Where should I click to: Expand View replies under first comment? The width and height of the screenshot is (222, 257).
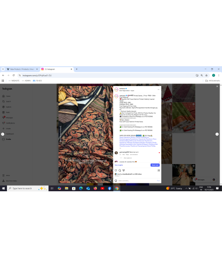(x=128, y=158)
